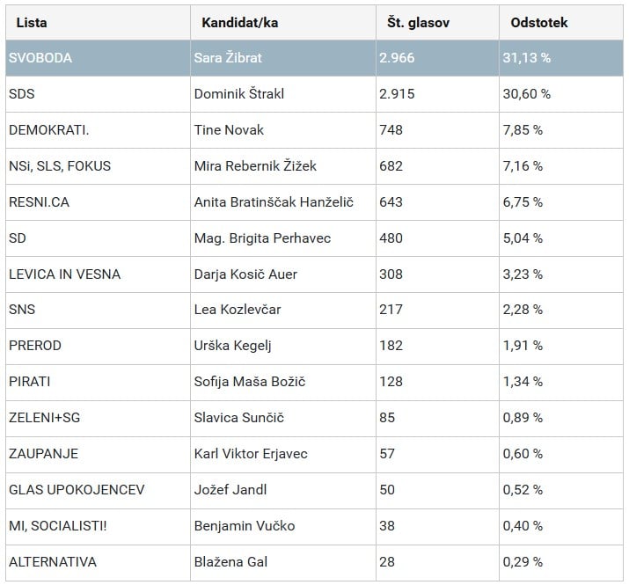629x585 pixels.
Task: Click the Št. glasov column header
Action: point(418,23)
